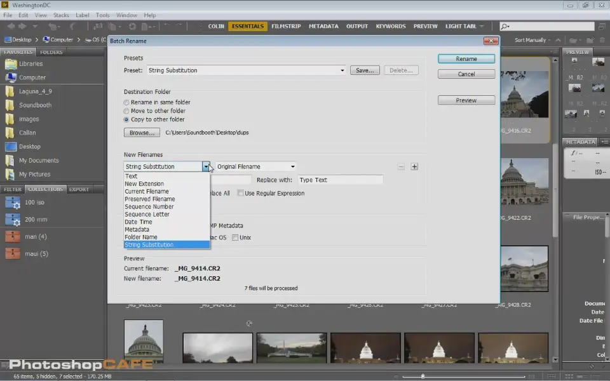610x381 pixels.
Task: Switch to the Export panel tab
Action: tap(79, 189)
